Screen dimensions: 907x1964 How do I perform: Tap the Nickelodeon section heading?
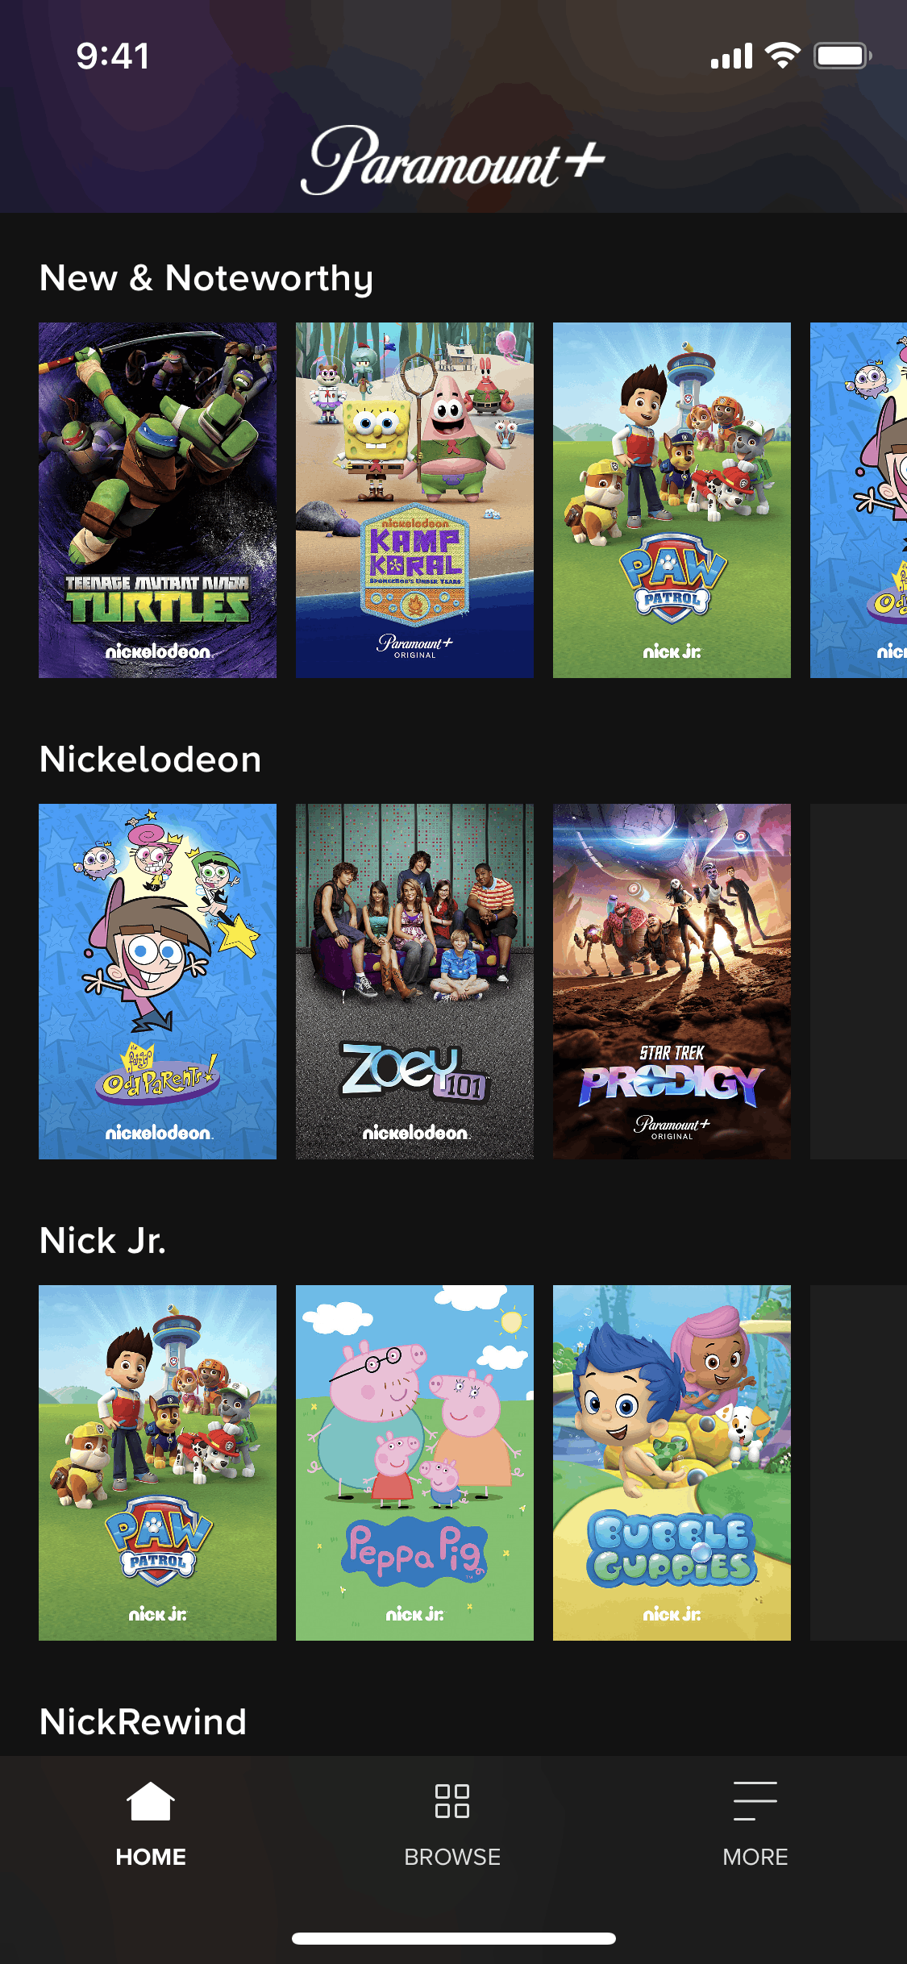coord(151,759)
